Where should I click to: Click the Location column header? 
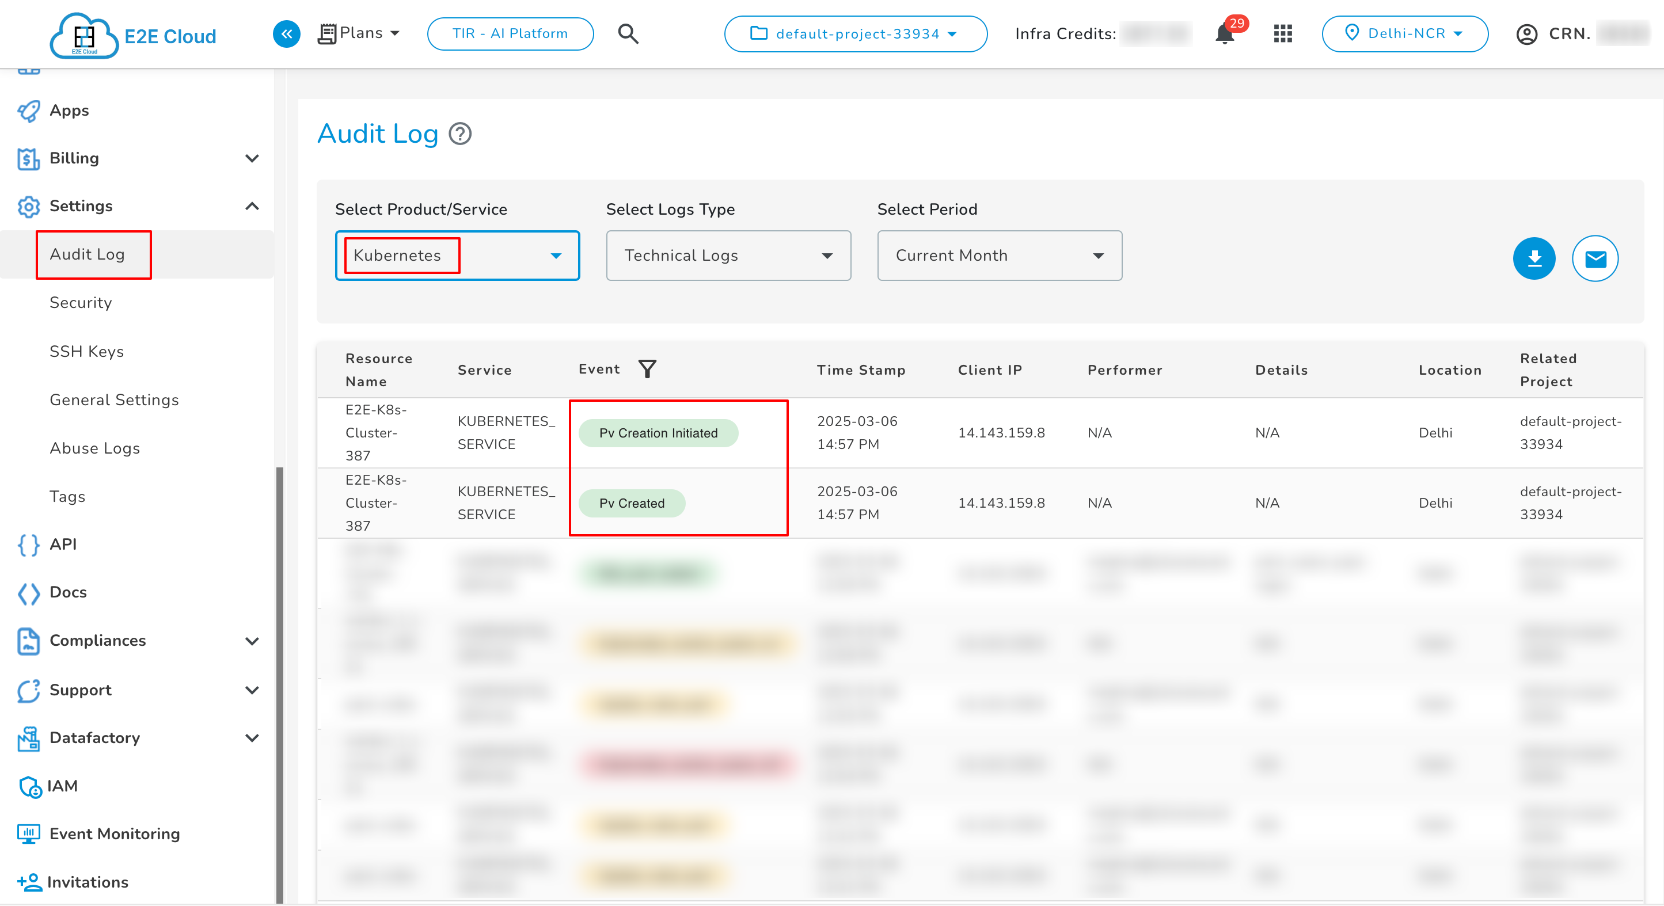1450,370
